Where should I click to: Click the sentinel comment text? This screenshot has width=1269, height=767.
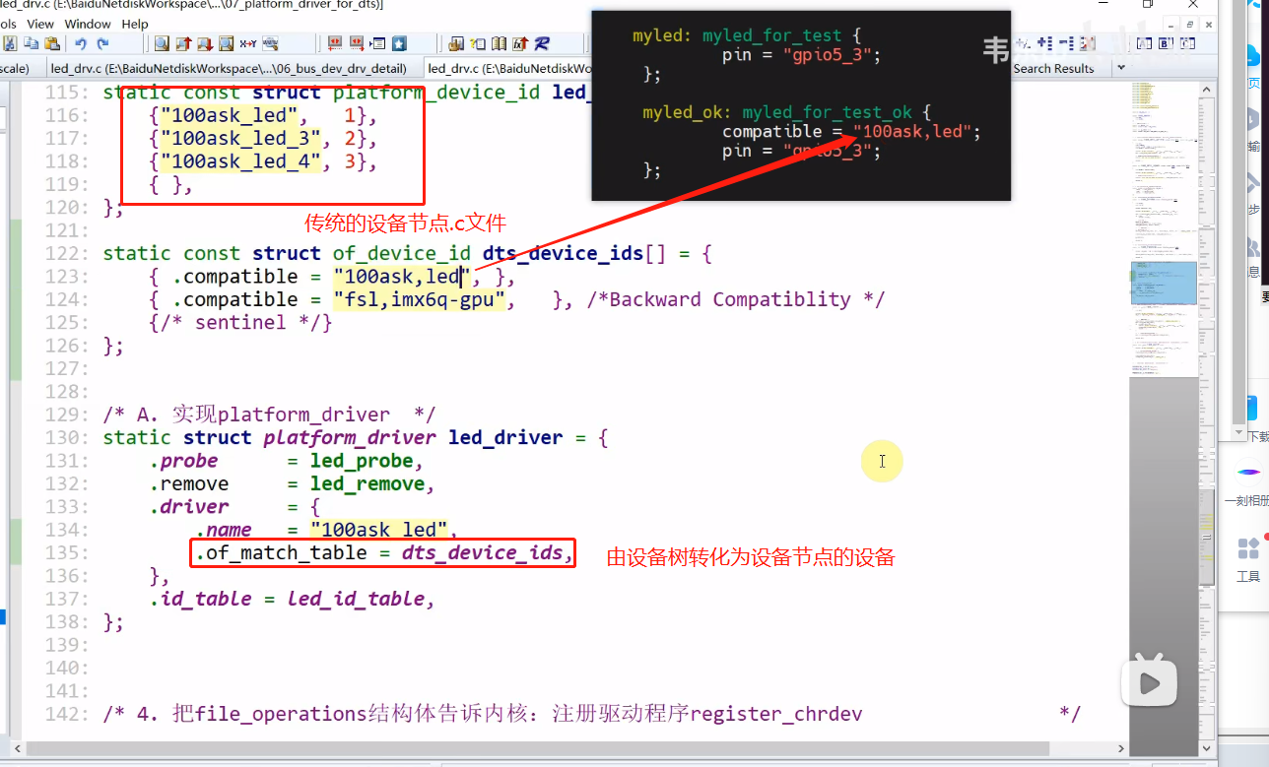click(x=240, y=322)
